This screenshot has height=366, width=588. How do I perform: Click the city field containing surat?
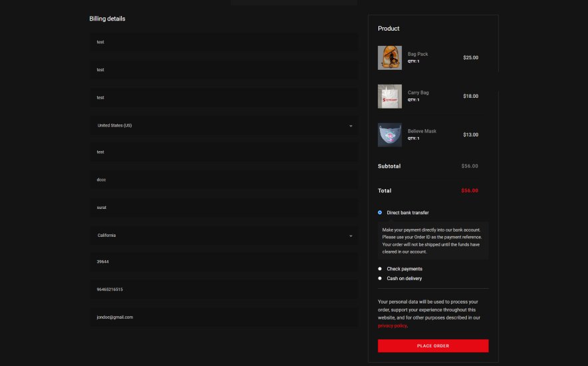[x=223, y=208]
